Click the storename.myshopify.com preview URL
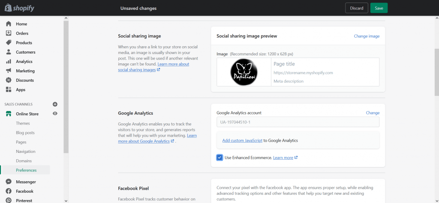The image size is (439, 203). [303, 73]
